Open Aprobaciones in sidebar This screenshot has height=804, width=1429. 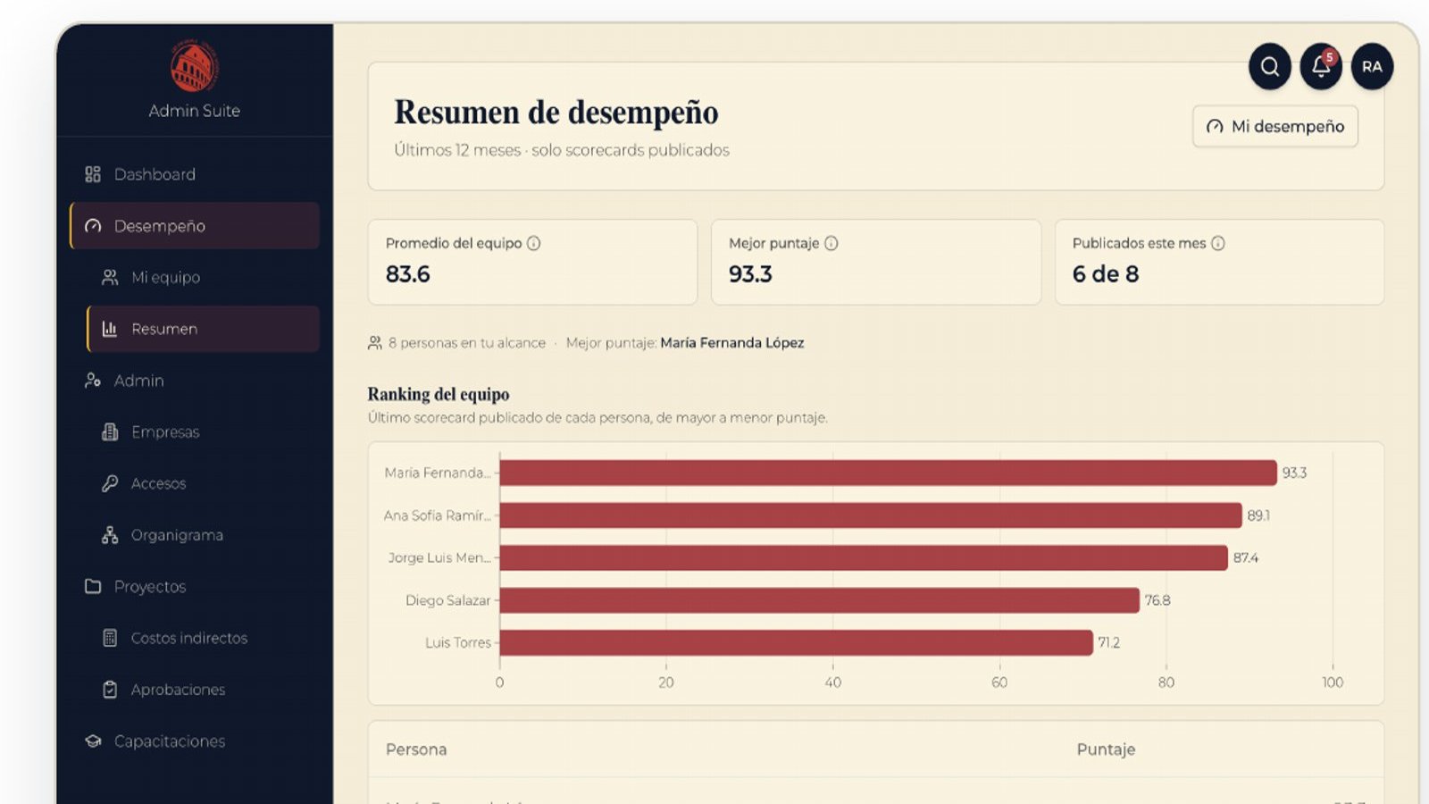point(203,690)
